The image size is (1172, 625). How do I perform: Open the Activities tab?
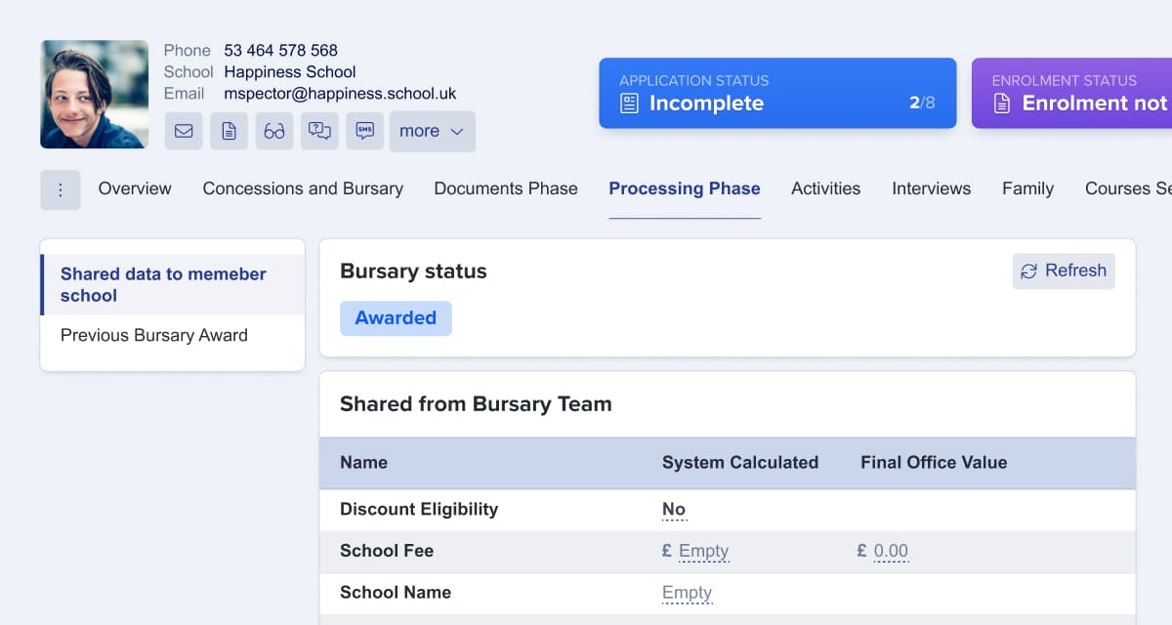(x=826, y=188)
